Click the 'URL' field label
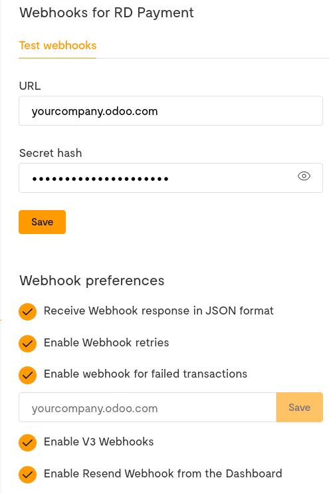The image size is (329, 494). point(30,86)
